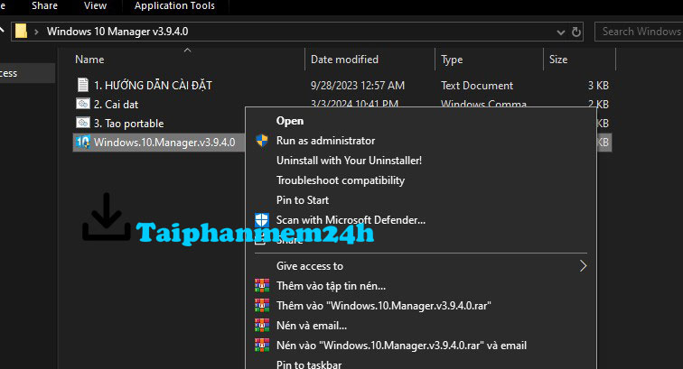Select the '3. Tao portable' file
This screenshot has width=683, height=369.
click(128, 124)
